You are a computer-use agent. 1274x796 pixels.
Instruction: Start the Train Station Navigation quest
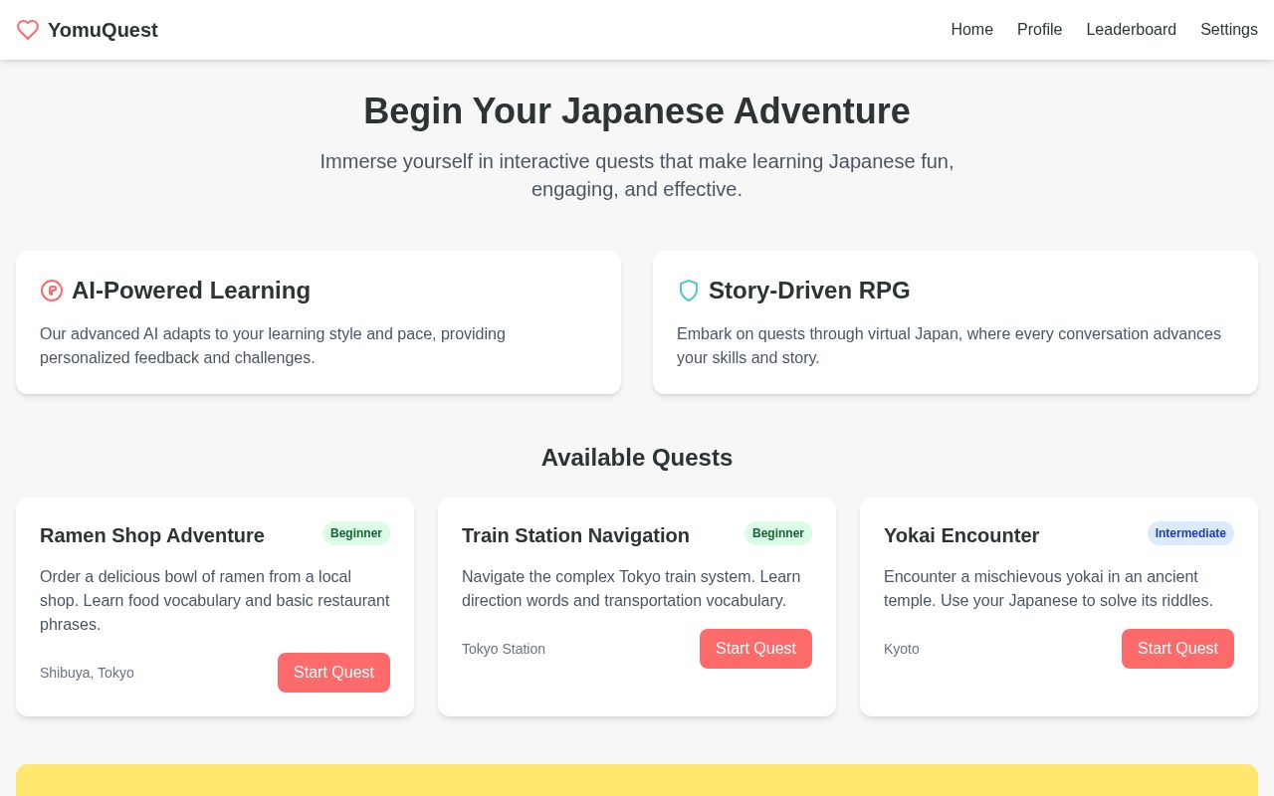pyautogui.click(x=755, y=649)
